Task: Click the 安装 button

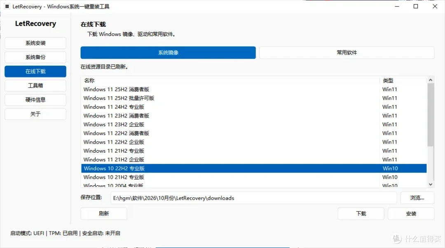Action: pyautogui.click(x=411, y=214)
